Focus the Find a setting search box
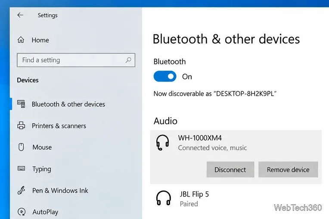Viewport: 329px width, 219px height. point(76,60)
